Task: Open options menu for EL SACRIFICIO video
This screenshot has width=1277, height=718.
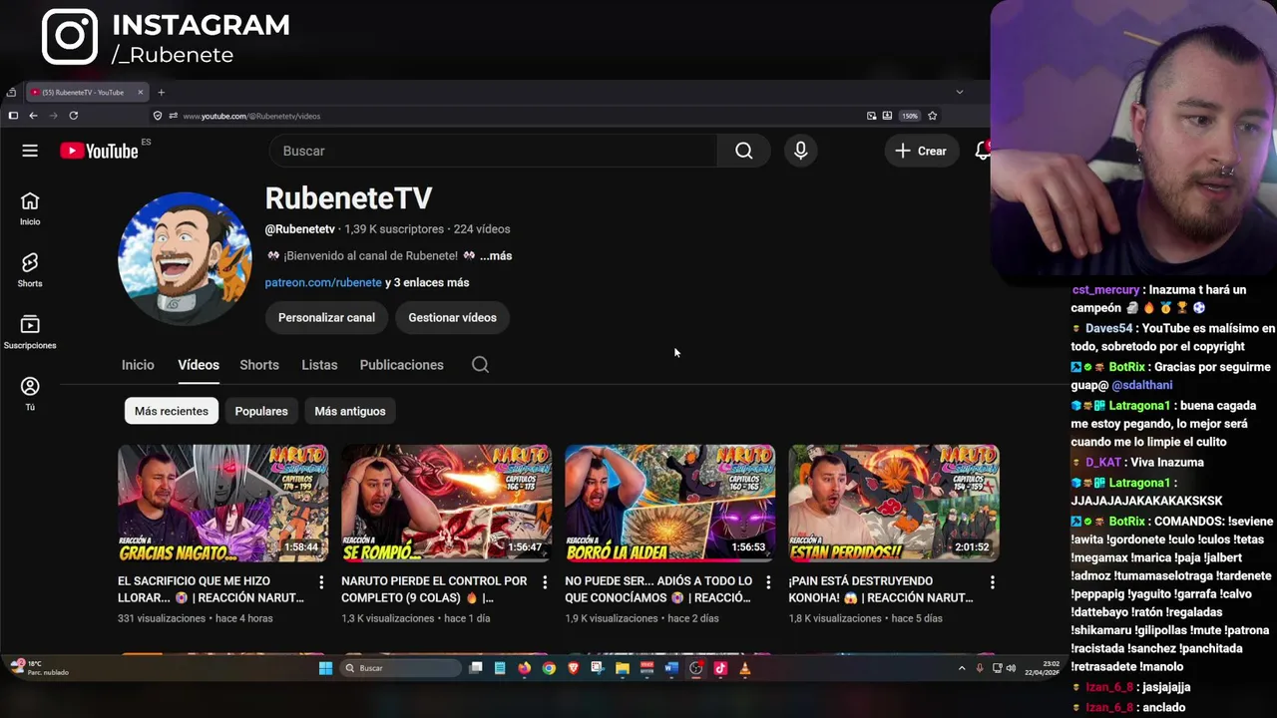Action: (321, 581)
